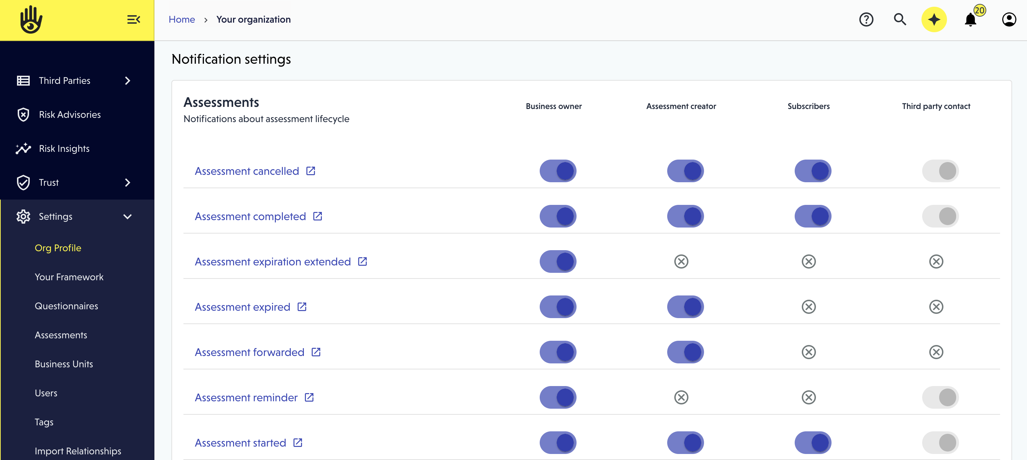
Task: Enable Third party contact for Assessment completed
Action: [x=940, y=216]
